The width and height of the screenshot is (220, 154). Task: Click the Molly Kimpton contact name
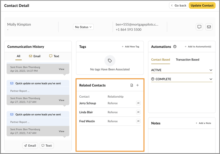19,24
